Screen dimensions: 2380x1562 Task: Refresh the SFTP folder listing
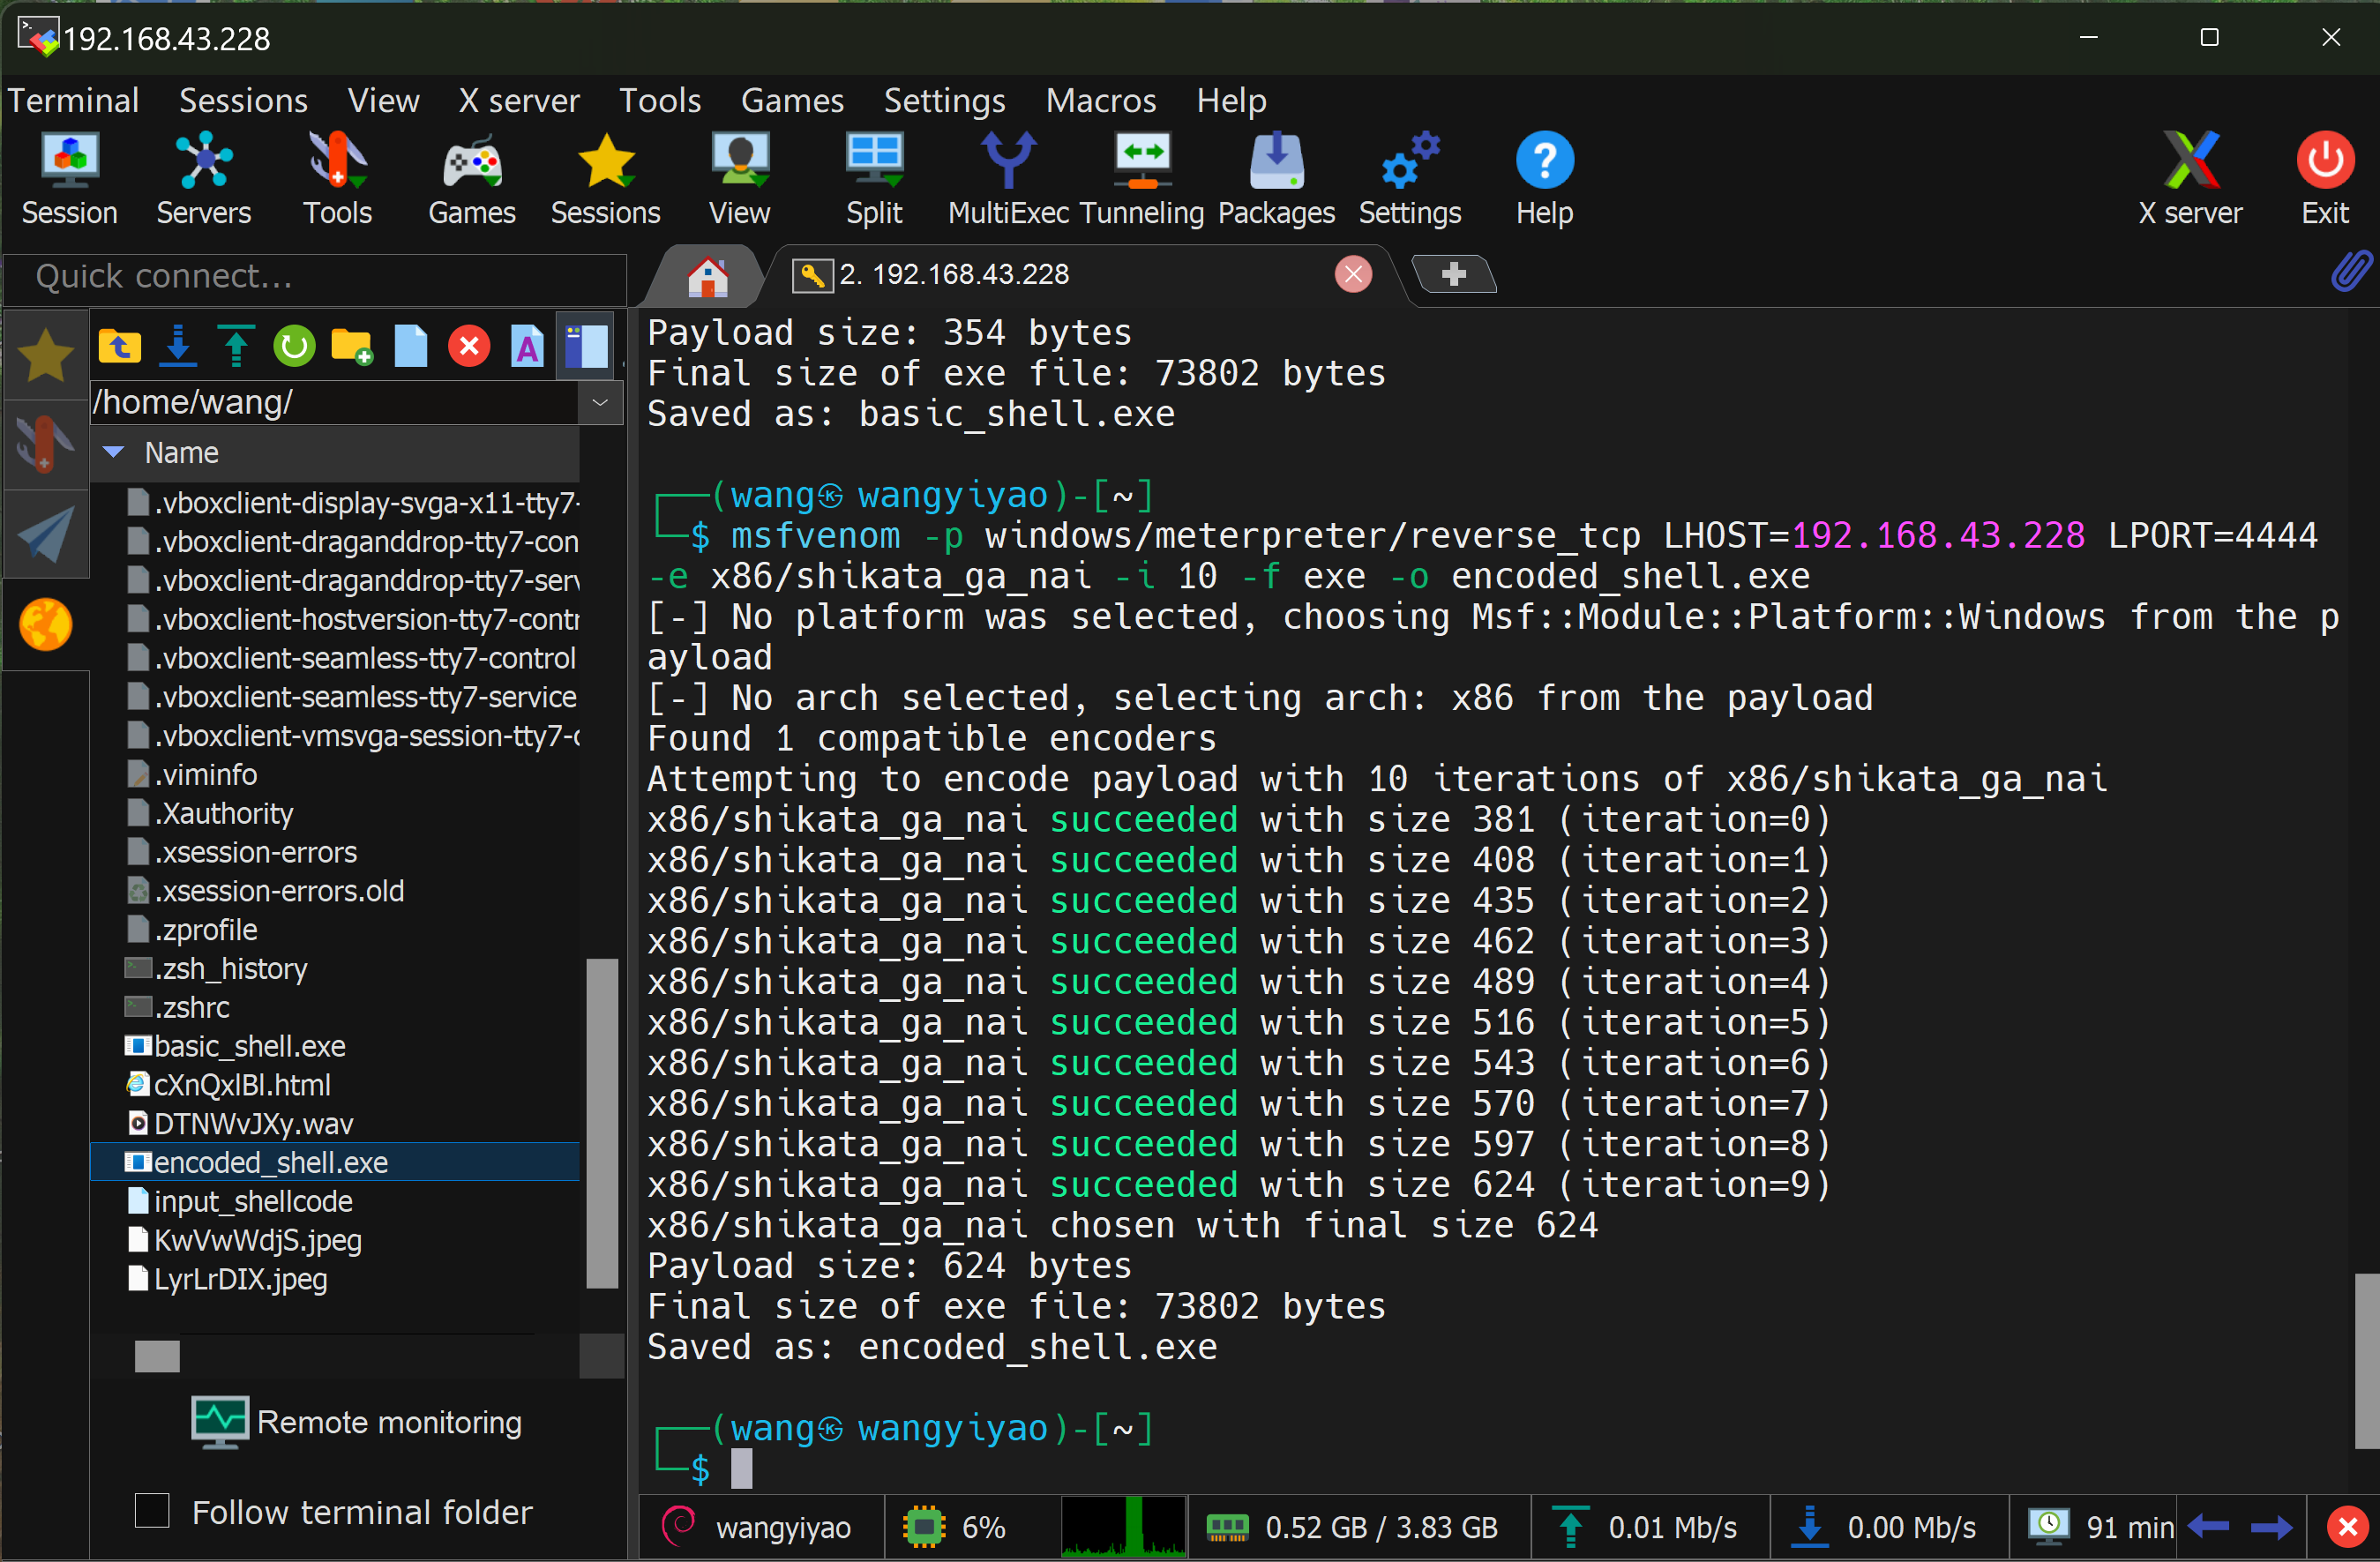(x=294, y=346)
